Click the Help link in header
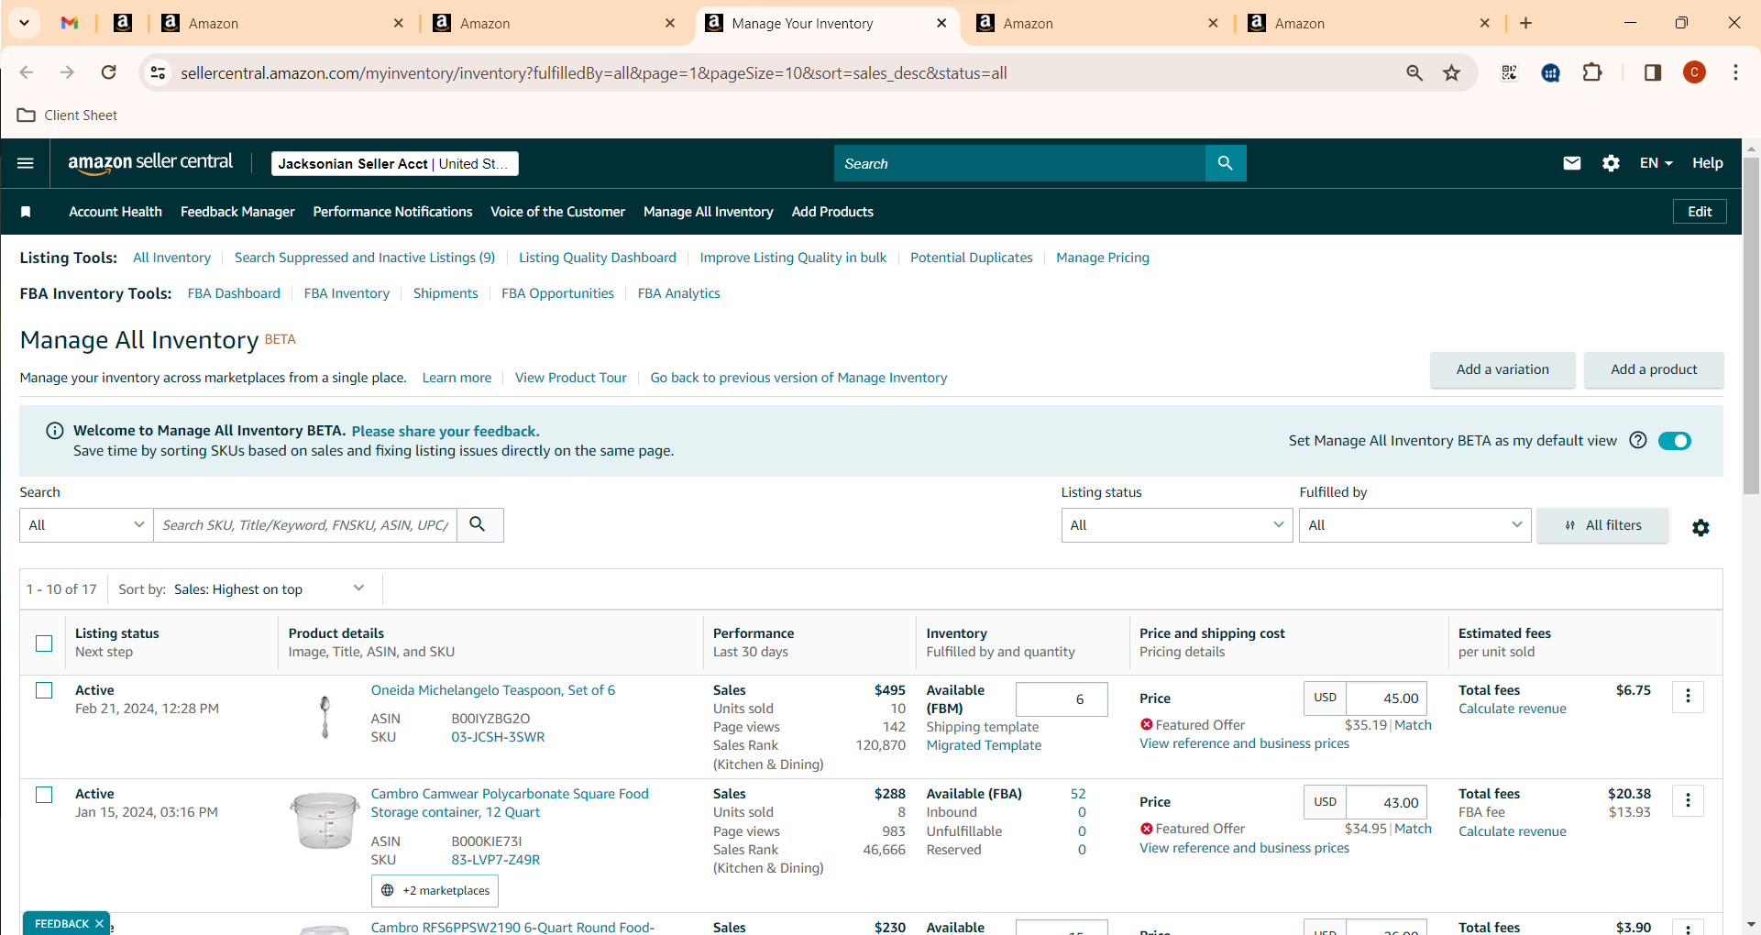The image size is (1761, 935). point(1707,163)
